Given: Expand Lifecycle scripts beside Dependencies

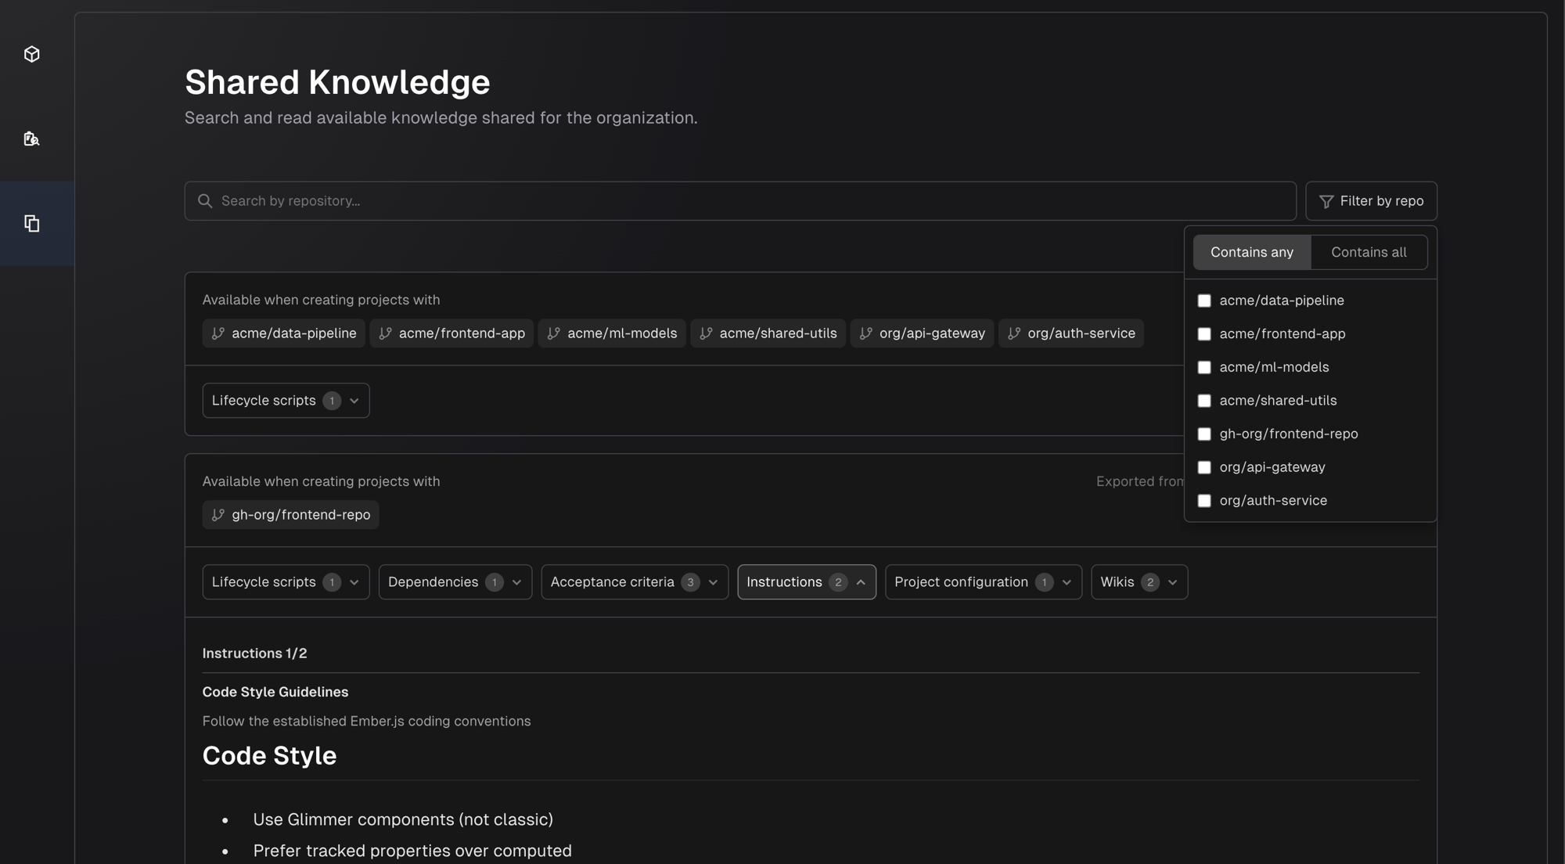Looking at the screenshot, I should point(286,582).
